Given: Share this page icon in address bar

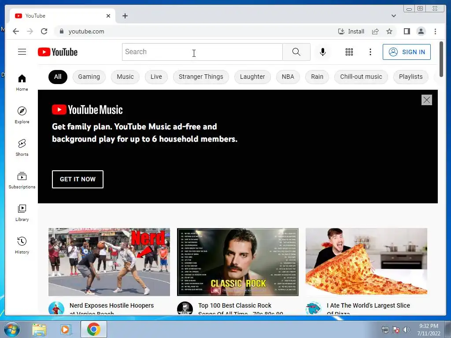Looking at the screenshot, I should [375, 31].
